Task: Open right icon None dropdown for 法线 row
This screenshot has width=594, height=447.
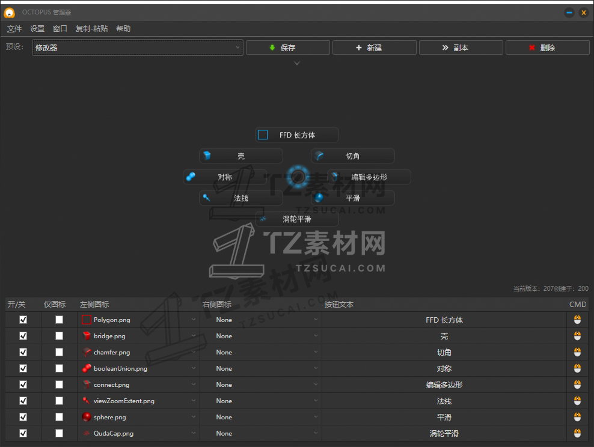Action: [x=261, y=401]
